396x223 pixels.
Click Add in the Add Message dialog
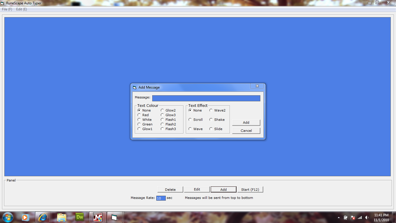(246, 123)
